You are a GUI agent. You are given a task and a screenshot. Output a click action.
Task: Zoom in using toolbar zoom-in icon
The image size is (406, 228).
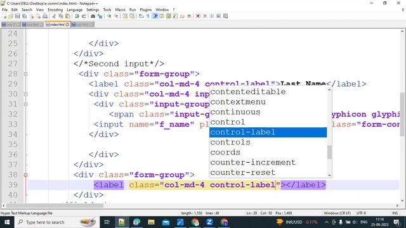click(x=109, y=16)
